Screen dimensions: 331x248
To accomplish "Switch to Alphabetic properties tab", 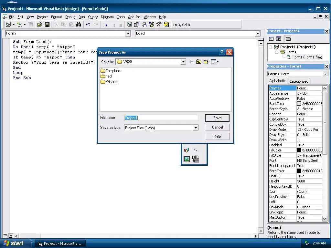I will [x=277, y=81].
